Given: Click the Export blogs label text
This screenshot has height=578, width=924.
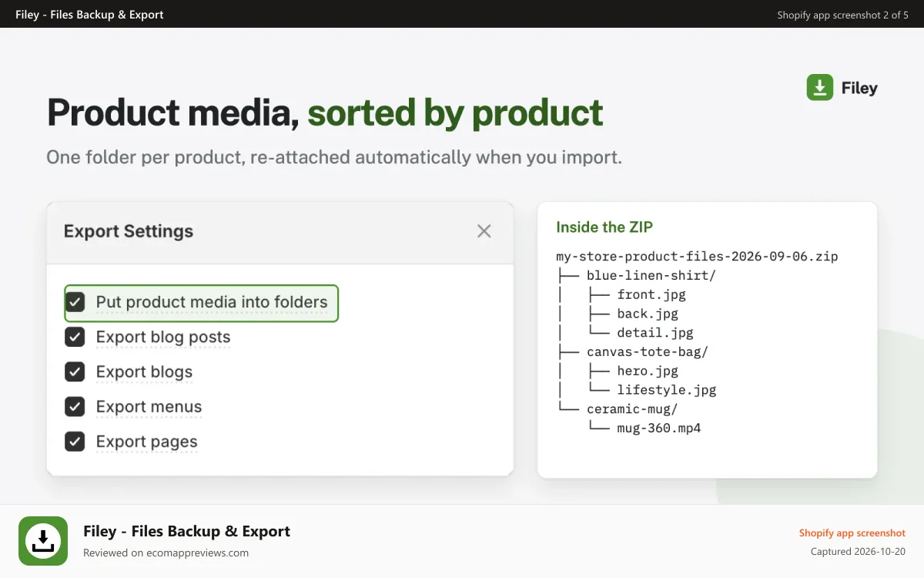Looking at the screenshot, I should tap(144, 372).
